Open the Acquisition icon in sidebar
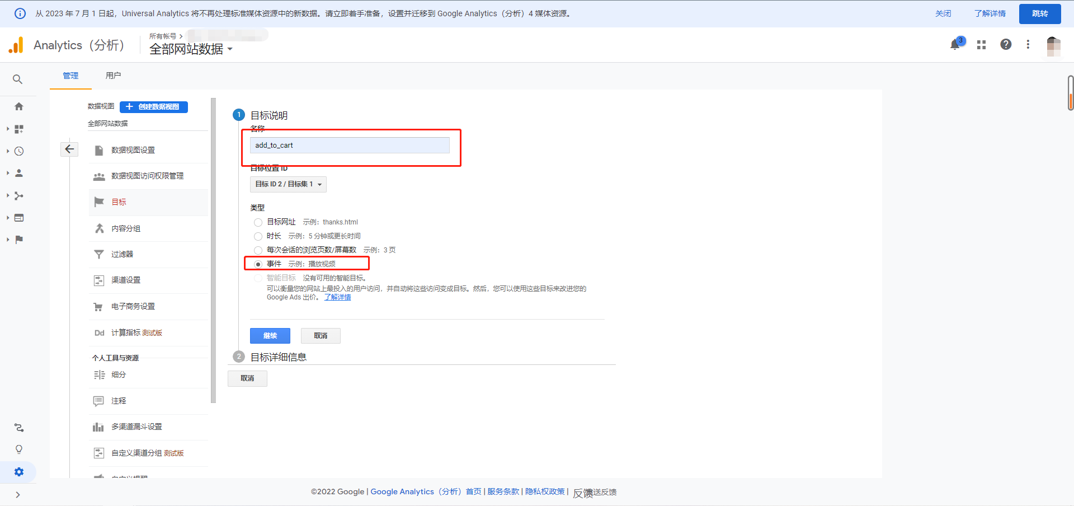The width and height of the screenshot is (1074, 506). click(x=19, y=195)
